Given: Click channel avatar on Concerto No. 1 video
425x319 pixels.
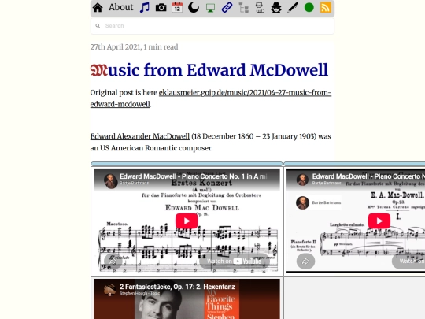Looking at the screenshot, I should click(x=111, y=181).
